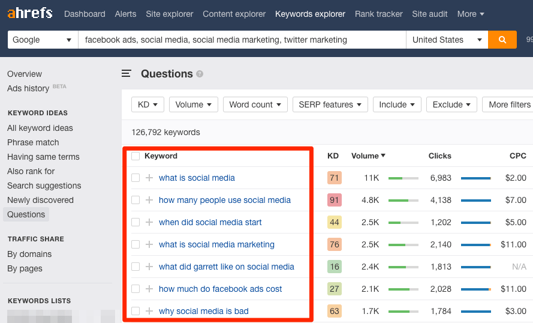Click the ahrefs logo
The width and height of the screenshot is (533, 323).
pos(30,14)
